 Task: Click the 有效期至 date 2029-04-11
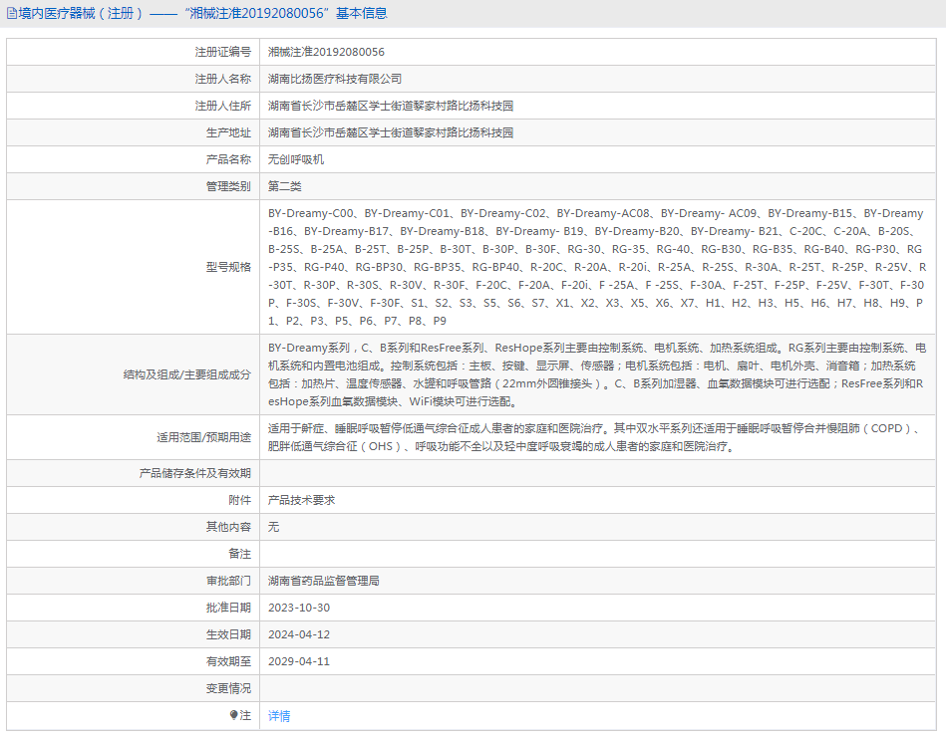tap(300, 660)
